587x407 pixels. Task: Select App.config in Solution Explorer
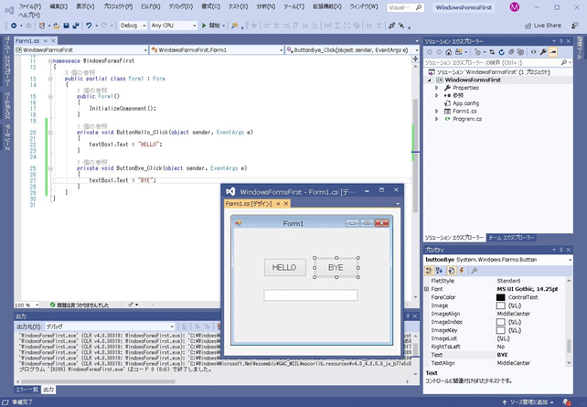(x=465, y=103)
